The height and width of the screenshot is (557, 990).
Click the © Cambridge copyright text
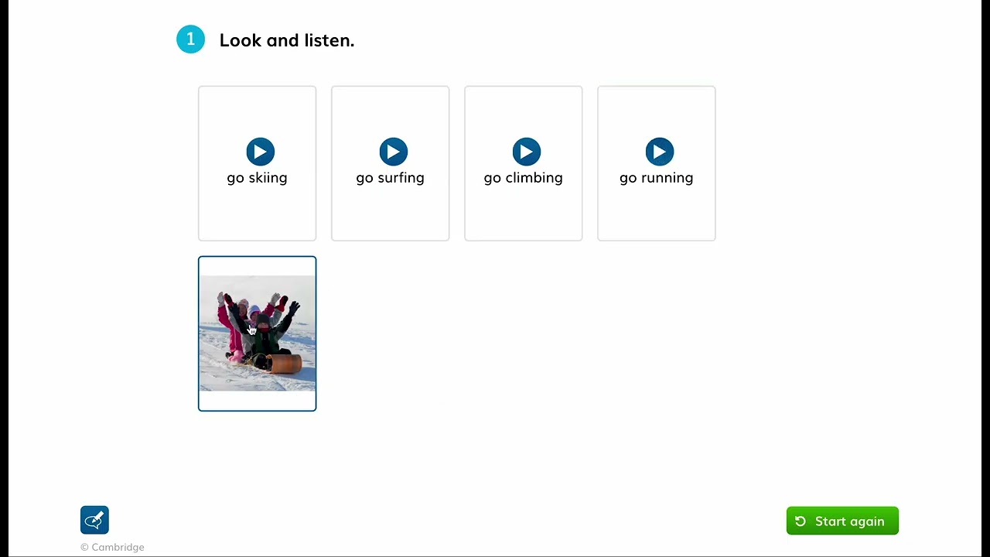[x=112, y=547]
